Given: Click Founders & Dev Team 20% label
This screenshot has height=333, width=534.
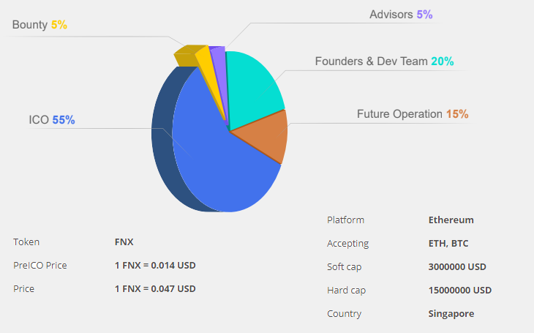Looking at the screenshot, I should click(384, 61).
